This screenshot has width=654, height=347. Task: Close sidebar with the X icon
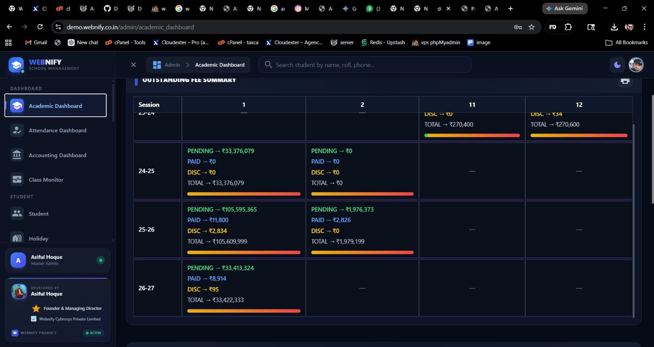coord(133,65)
